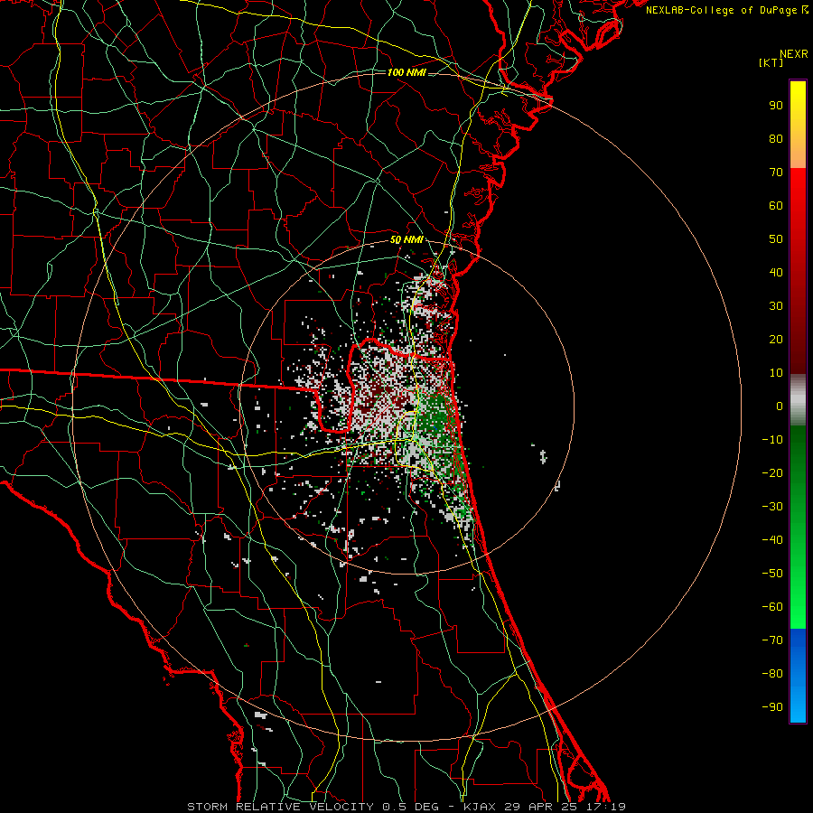Screen dimensions: 813x813
Task: Select the positive 50 knot scale label
Action: click(x=776, y=239)
